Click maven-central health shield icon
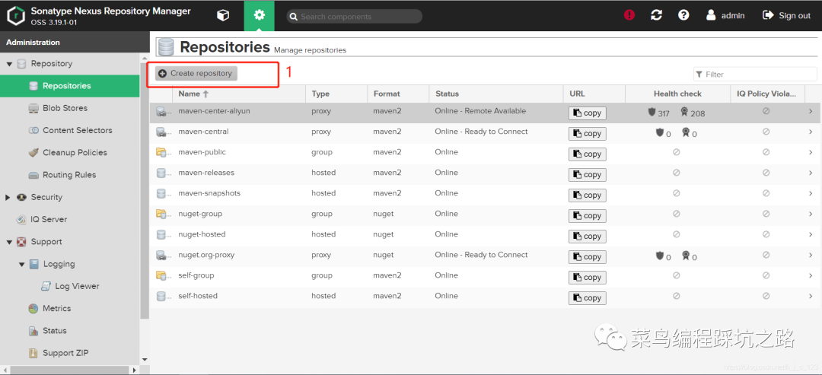This screenshot has width=822, height=375. pyautogui.click(x=660, y=132)
